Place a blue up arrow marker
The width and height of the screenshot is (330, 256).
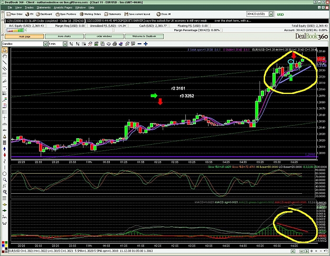tap(5, 149)
